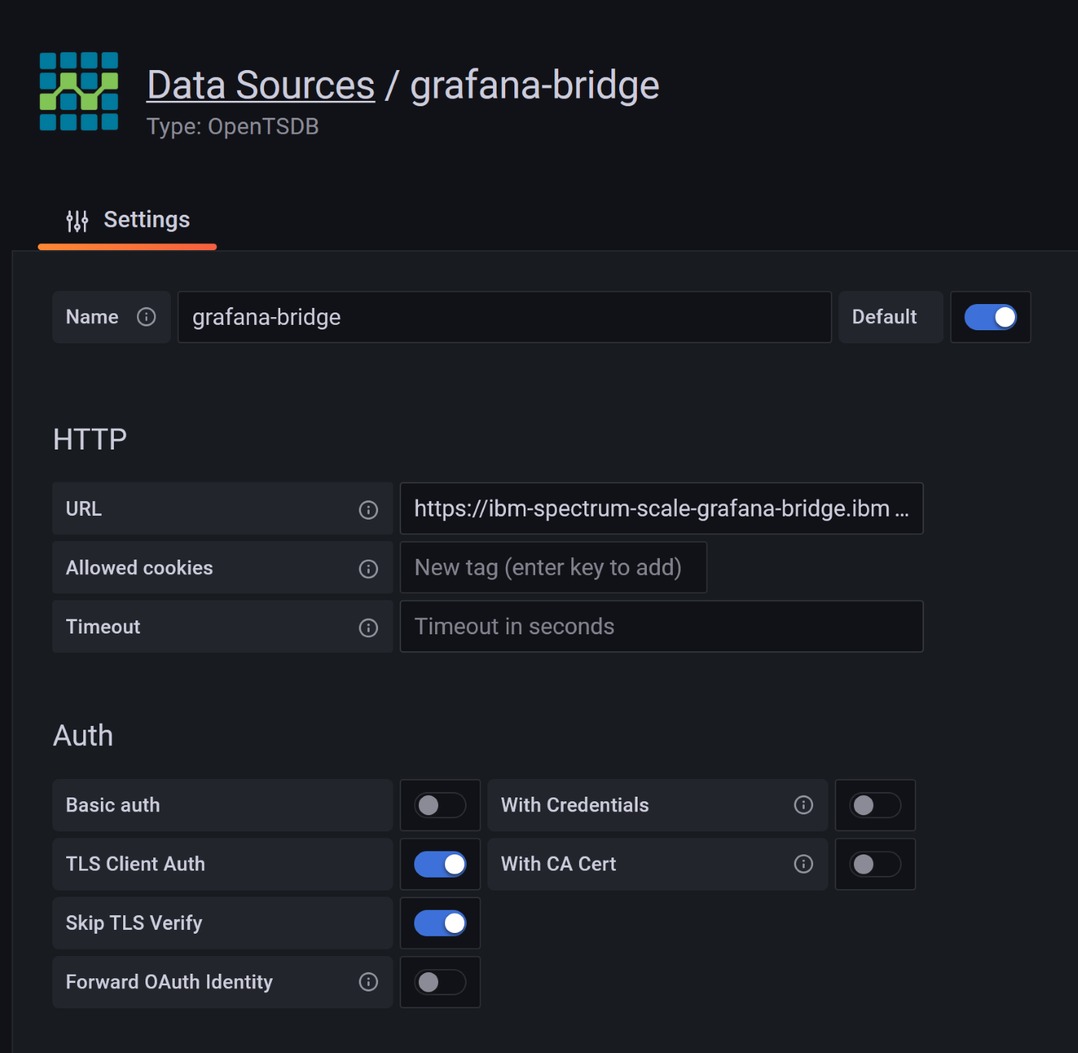Disable the Default data source toggle
Viewport: 1078px width, 1053px height.
pos(990,317)
